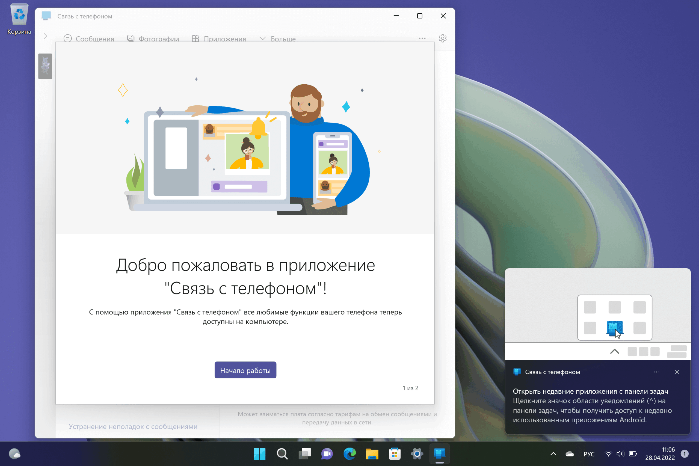This screenshot has height=466, width=699.
Task: Open clock and date 11:06
Action: coord(660,453)
